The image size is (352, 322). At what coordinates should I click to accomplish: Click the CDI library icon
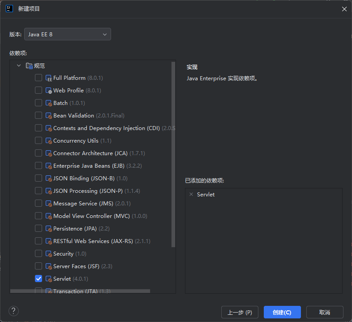click(x=49, y=128)
